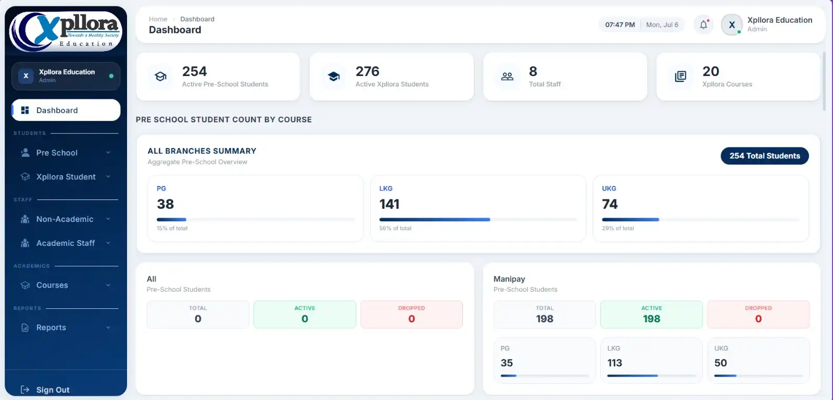The height and width of the screenshot is (400, 833).
Task: Open the Courses menu item
Action: (66, 285)
